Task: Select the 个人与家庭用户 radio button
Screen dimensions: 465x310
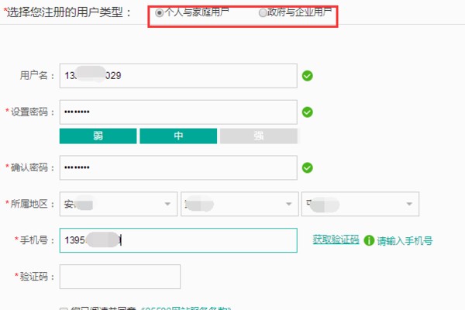Action: [x=160, y=13]
